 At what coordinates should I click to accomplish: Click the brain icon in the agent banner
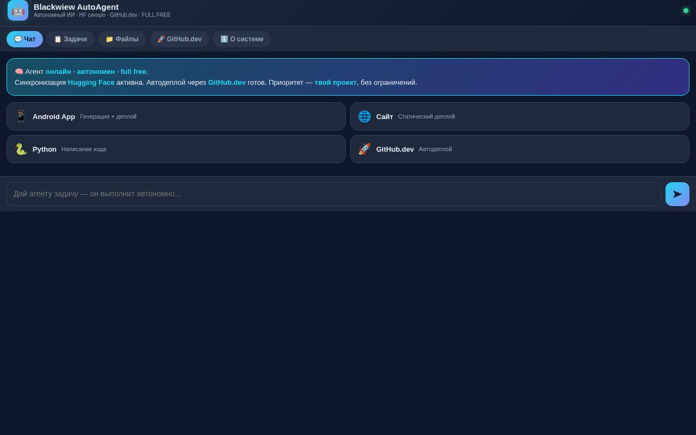[19, 71]
